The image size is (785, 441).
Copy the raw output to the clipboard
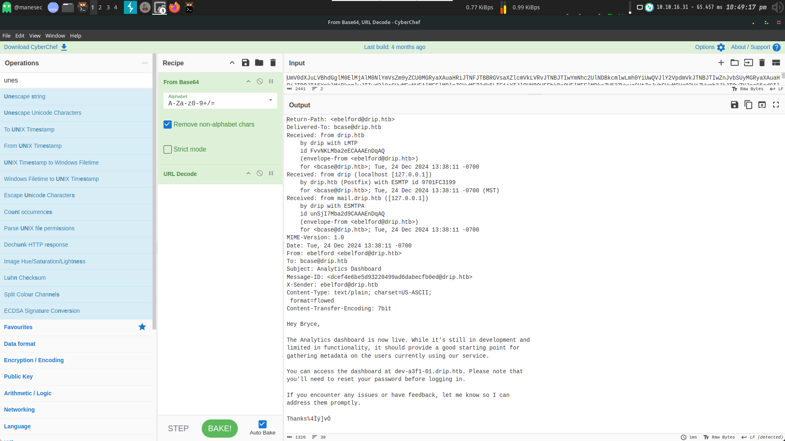(748, 105)
